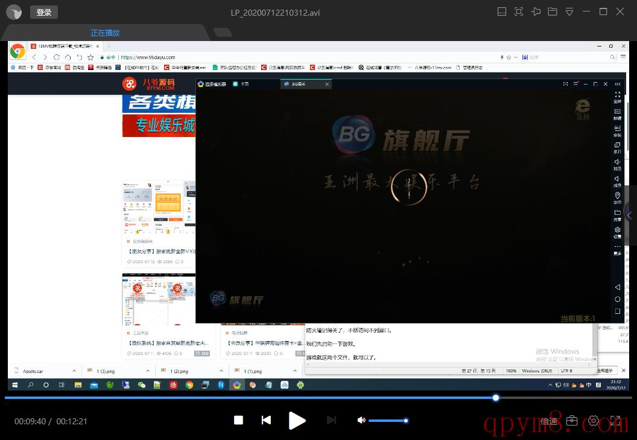Screen dimensions: 637x440
Task: Click emulator 多开 multi-instance sidebar icon
Action: pos(618,148)
